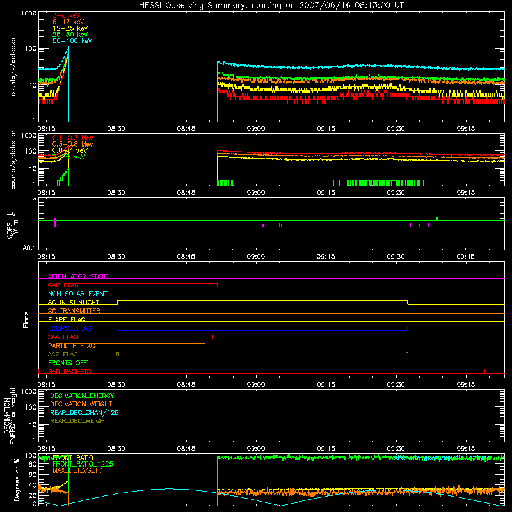Click the HESSI Observing Summary title text
Viewport: 512px width, 512px height.
(271, 6)
